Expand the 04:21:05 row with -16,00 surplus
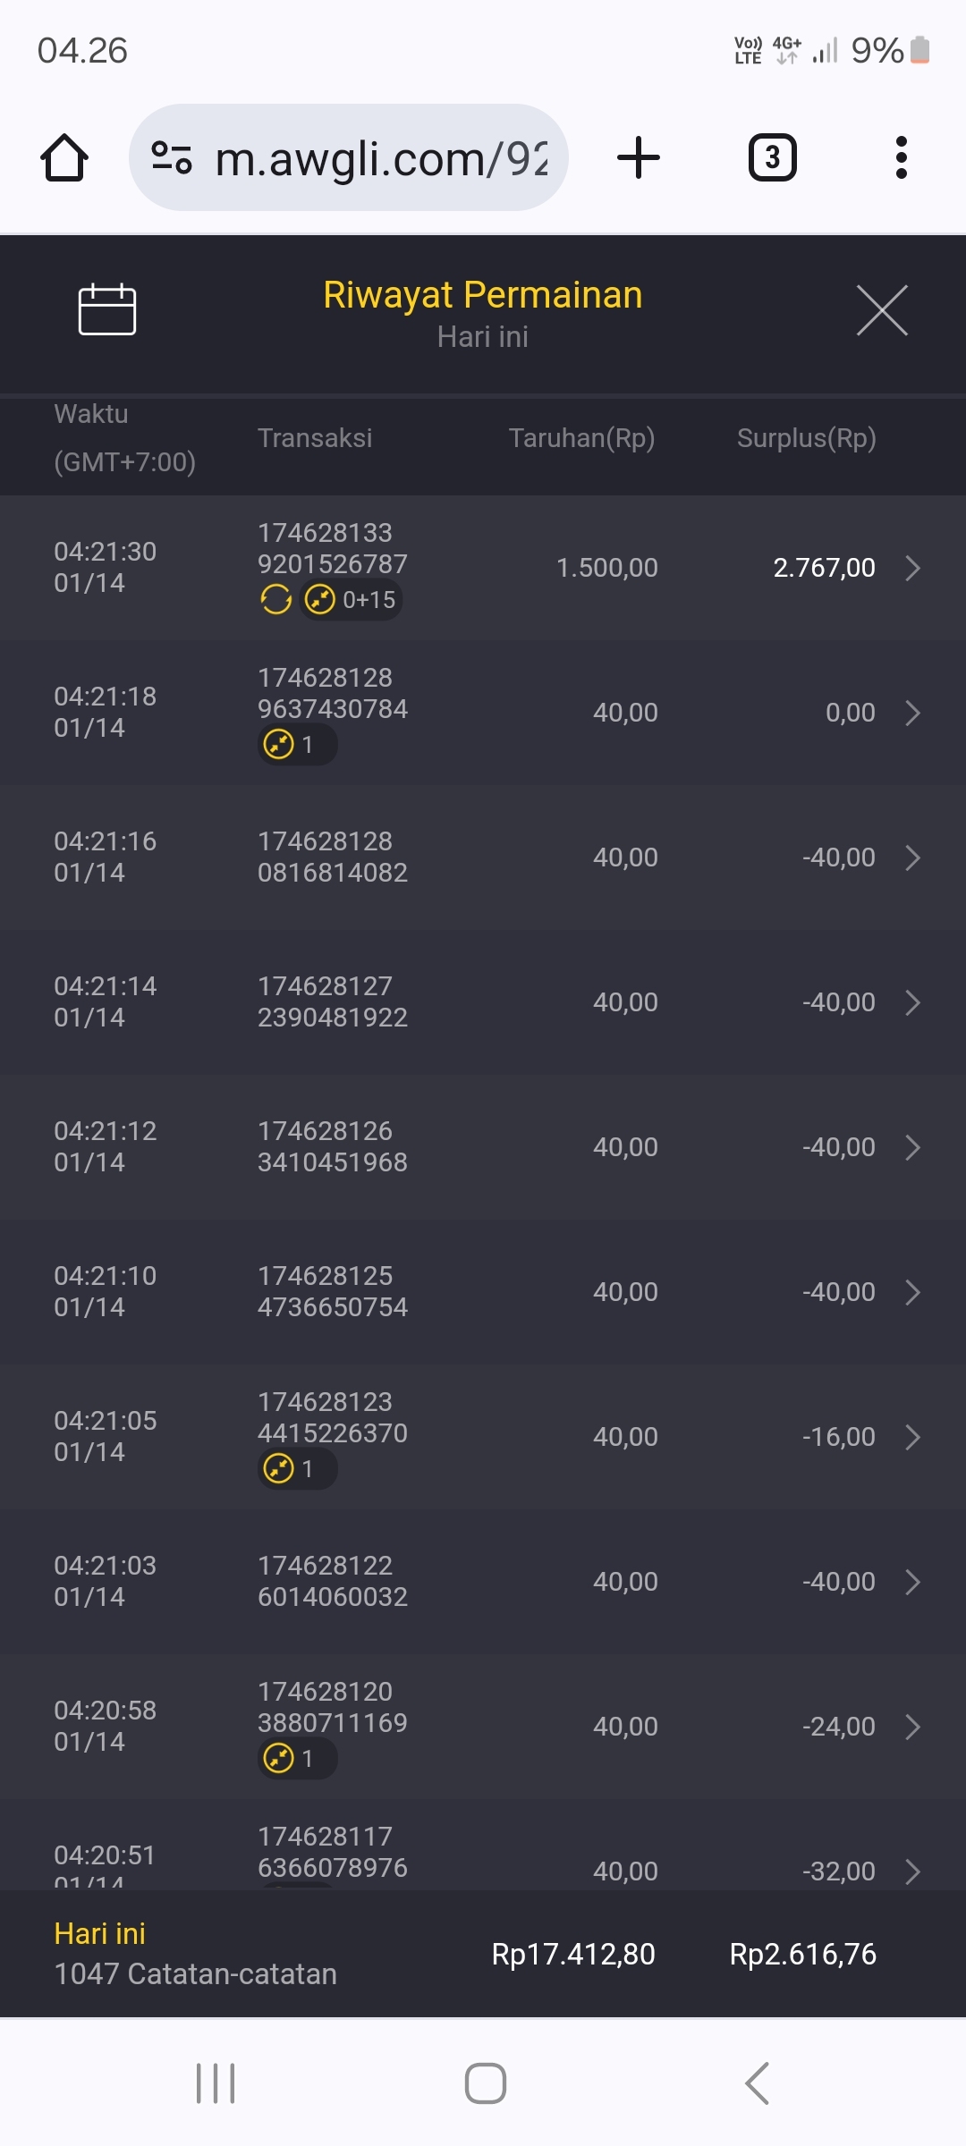966x2146 pixels. click(912, 1437)
